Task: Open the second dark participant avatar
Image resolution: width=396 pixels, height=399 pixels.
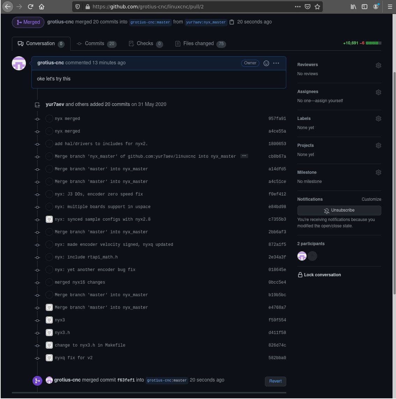Action: click(x=312, y=256)
